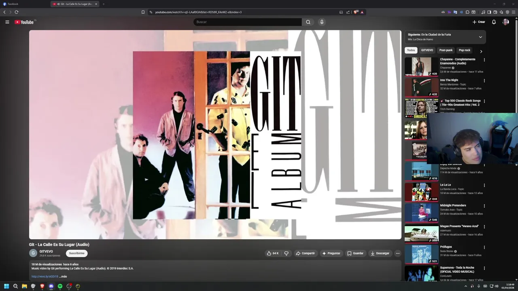Screen dimensions: 518x291
Task: Open more actions ellipsis beside Descargar
Action: point(397,253)
